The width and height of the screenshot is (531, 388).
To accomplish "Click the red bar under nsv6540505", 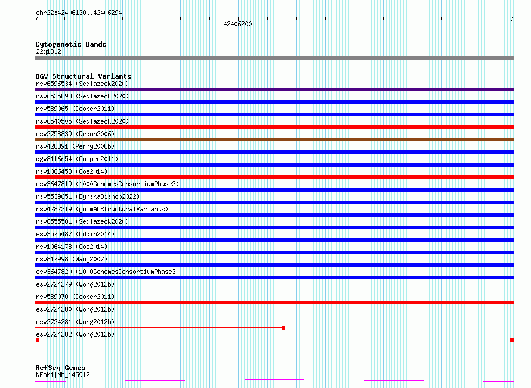I will click(274, 127).
